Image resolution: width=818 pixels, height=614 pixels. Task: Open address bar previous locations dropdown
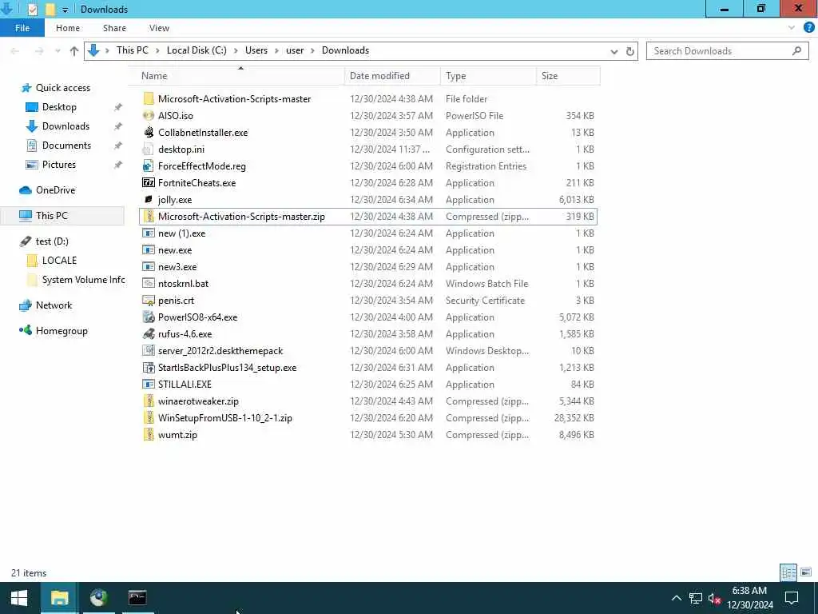(x=614, y=51)
